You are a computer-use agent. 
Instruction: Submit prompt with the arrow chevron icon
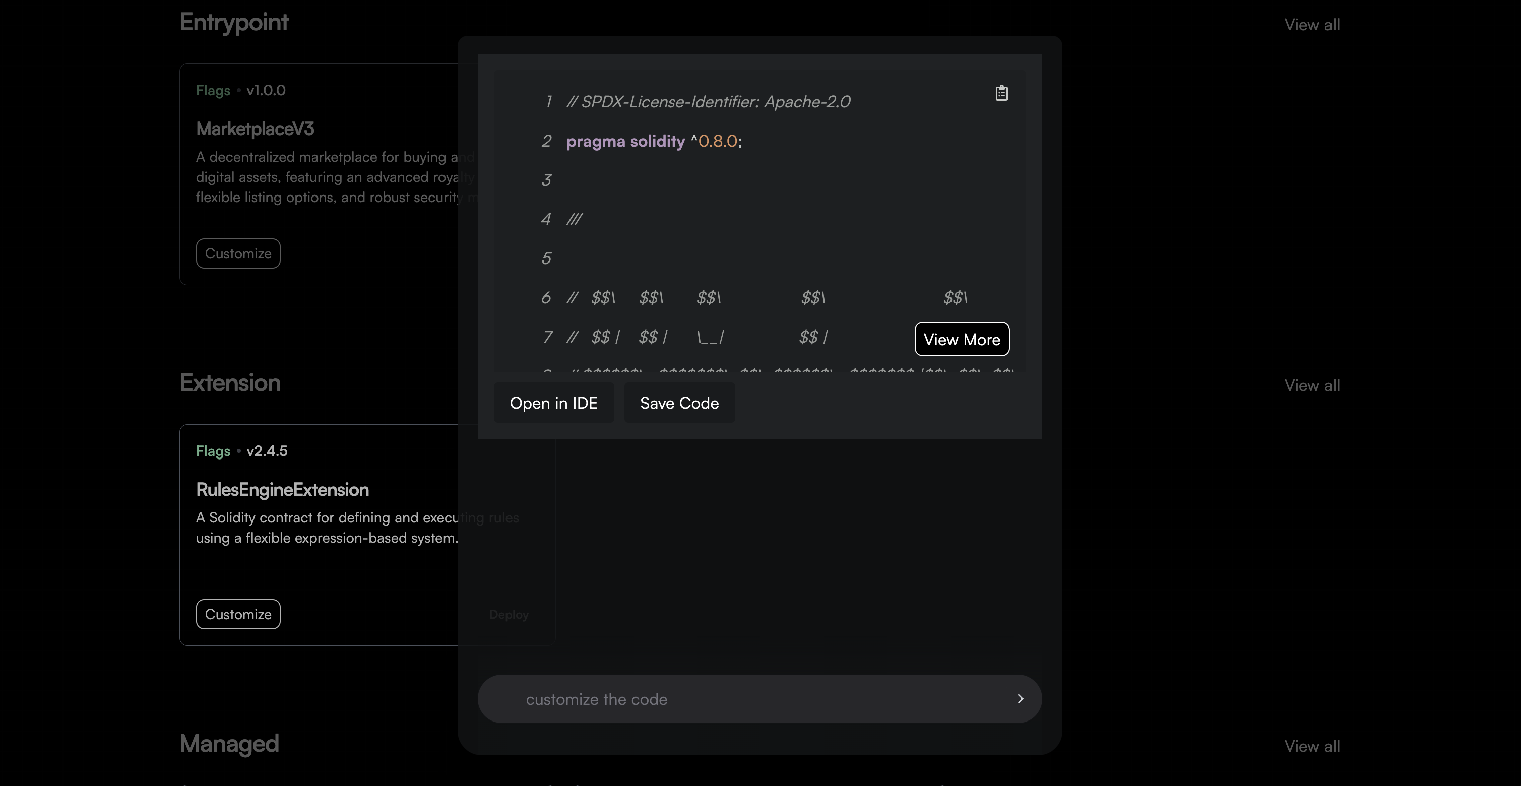[1020, 699]
